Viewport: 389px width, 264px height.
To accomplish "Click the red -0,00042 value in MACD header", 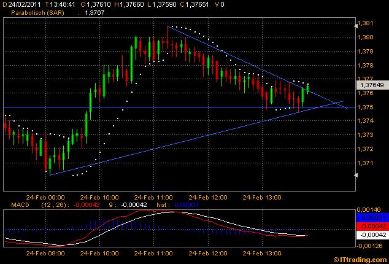I will (87, 205).
